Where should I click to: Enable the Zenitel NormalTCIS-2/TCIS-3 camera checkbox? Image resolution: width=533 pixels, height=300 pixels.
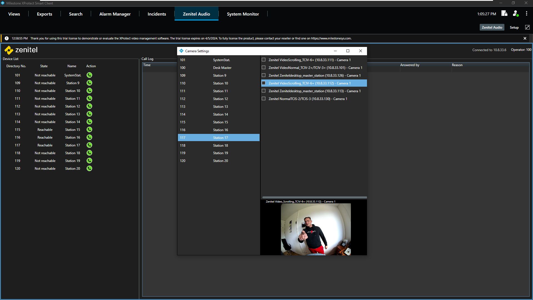(264, 99)
